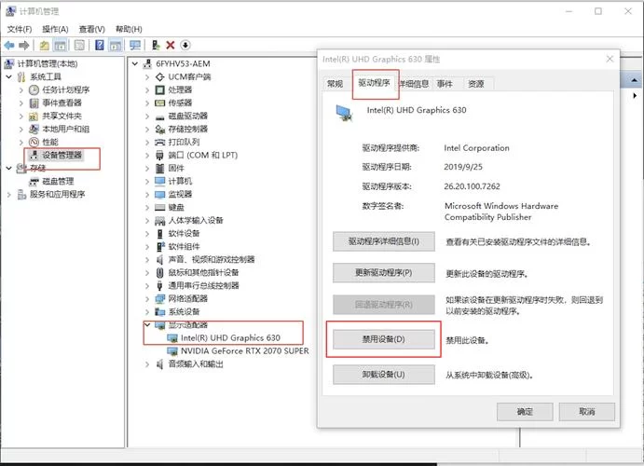Expand the 音频输入和输出 category

point(147,364)
